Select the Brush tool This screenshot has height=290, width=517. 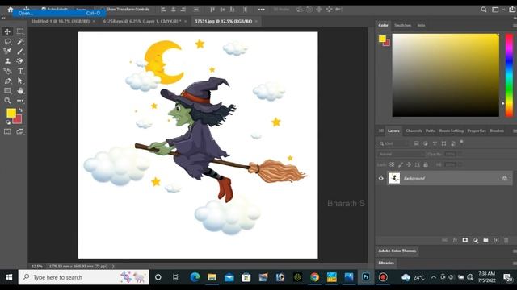[20, 52]
